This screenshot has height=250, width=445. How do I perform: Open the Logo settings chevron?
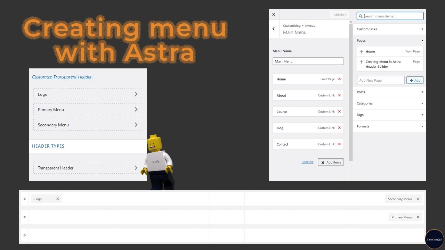click(x=136, y=94)
